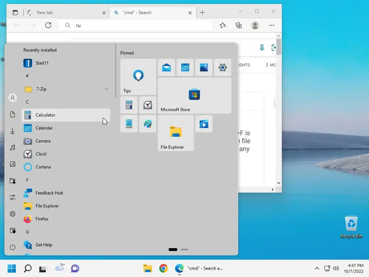Open the File Explorer pinned tile
Image resolution: width=369 pixels, height=277 pixels.
[x=176, y=133]
